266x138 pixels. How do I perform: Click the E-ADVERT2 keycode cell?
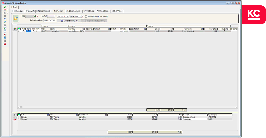pos(220,117)
